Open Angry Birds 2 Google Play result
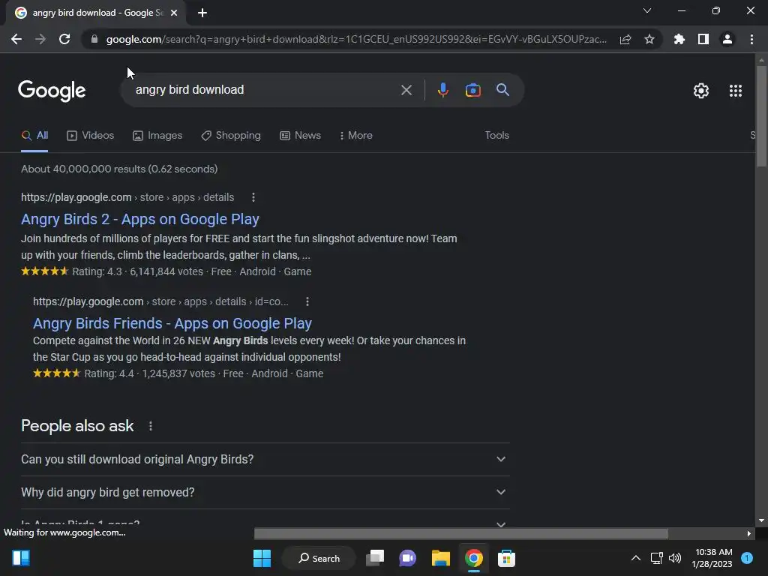The width and height of the screenshot is (768, 576). pyautogui.click(x=140, y=219)
